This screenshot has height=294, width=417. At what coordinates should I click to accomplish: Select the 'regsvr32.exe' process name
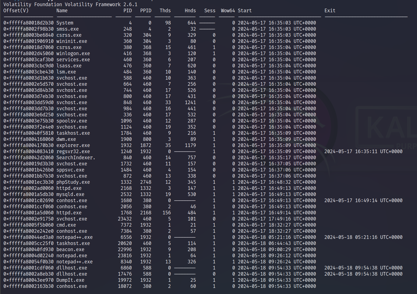[x=73, y=151]
